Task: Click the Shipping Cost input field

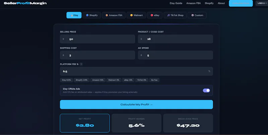Action: click(x=97, y=55)
